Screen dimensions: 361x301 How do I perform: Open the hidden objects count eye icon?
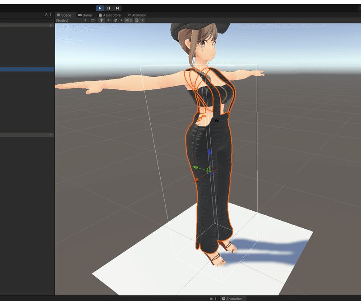129,20
